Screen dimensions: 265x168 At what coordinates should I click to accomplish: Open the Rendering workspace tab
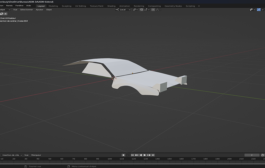(139, 6)
